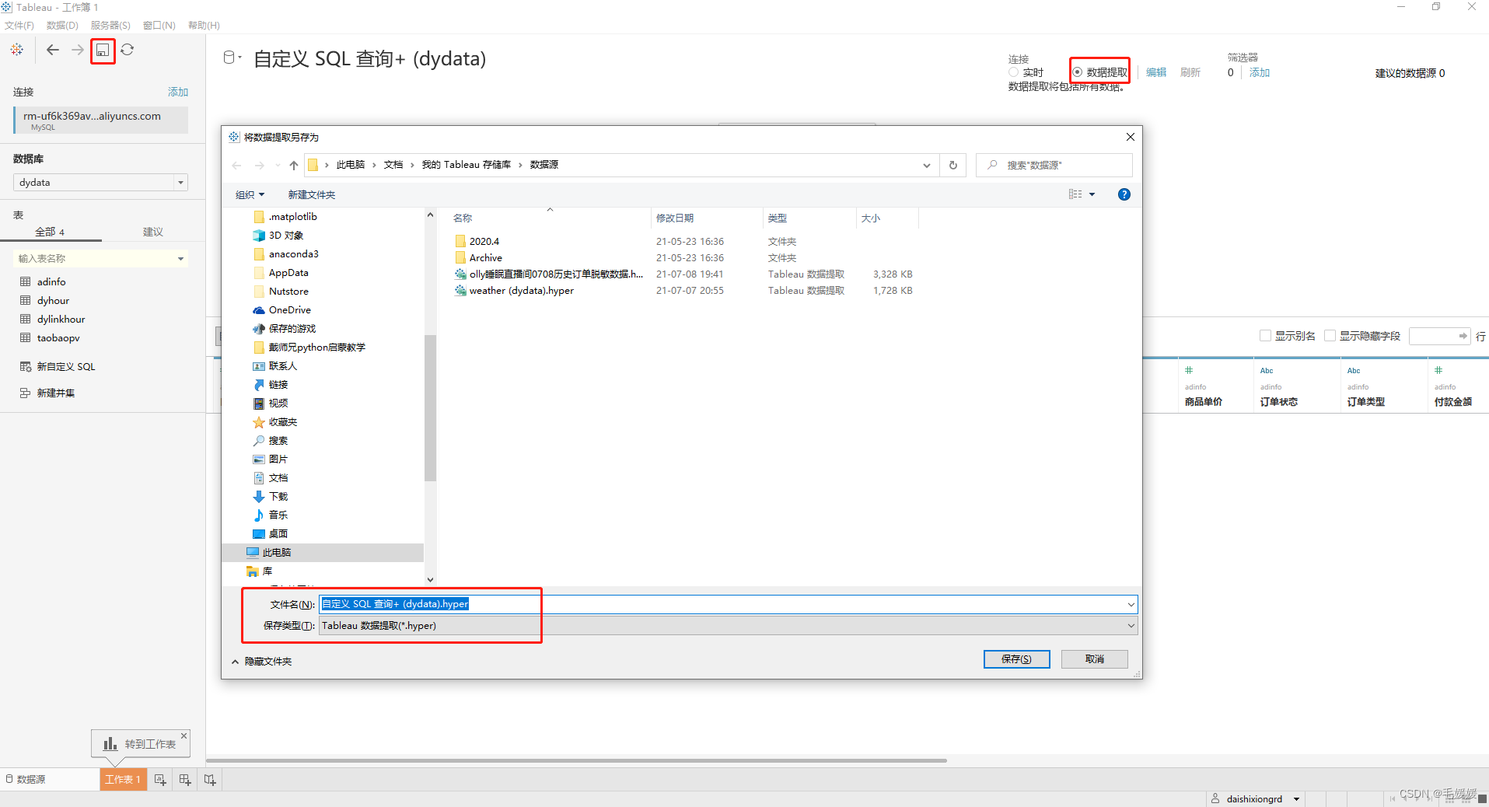Add a new dashboard icon in bottom bar
The image size is (1489, 807).
click(x=185, y=779)
